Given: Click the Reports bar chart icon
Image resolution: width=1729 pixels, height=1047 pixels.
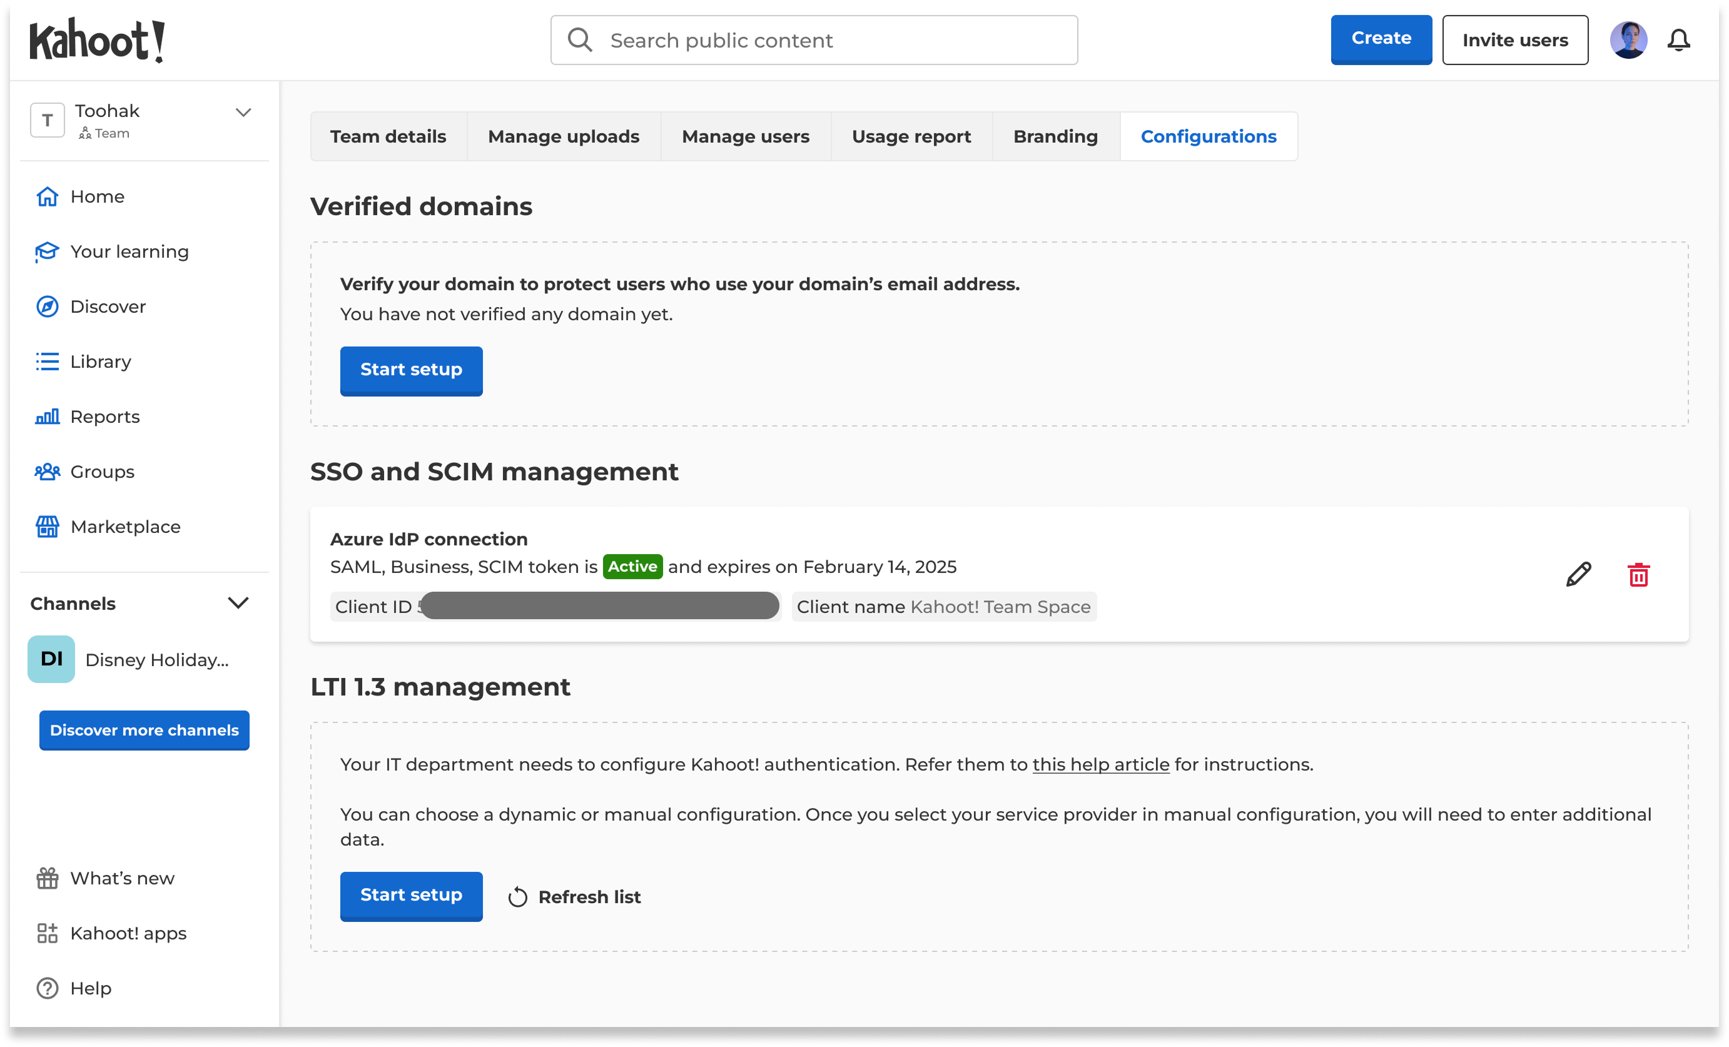Looking at the screenshot, I should pyautogui.click(x=47, y=417).
